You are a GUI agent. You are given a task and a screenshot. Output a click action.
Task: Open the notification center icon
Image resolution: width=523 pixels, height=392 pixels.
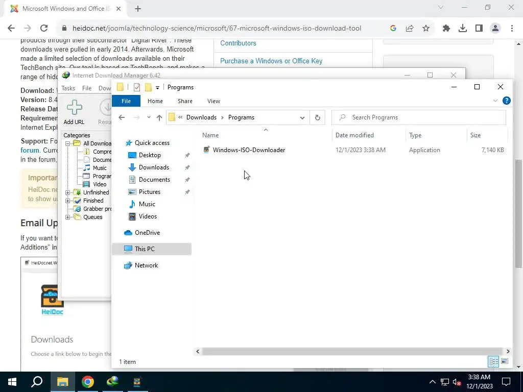506,382
